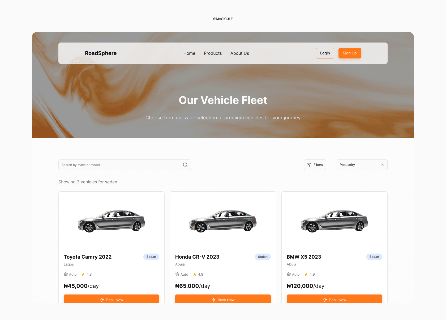The image size is (446, 320).
Task: Open the Popularity sort dropdown
Action: (x=362, y=165)
